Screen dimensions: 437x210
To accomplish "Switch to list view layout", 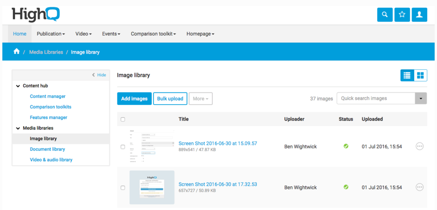I will tap(407, 76).
